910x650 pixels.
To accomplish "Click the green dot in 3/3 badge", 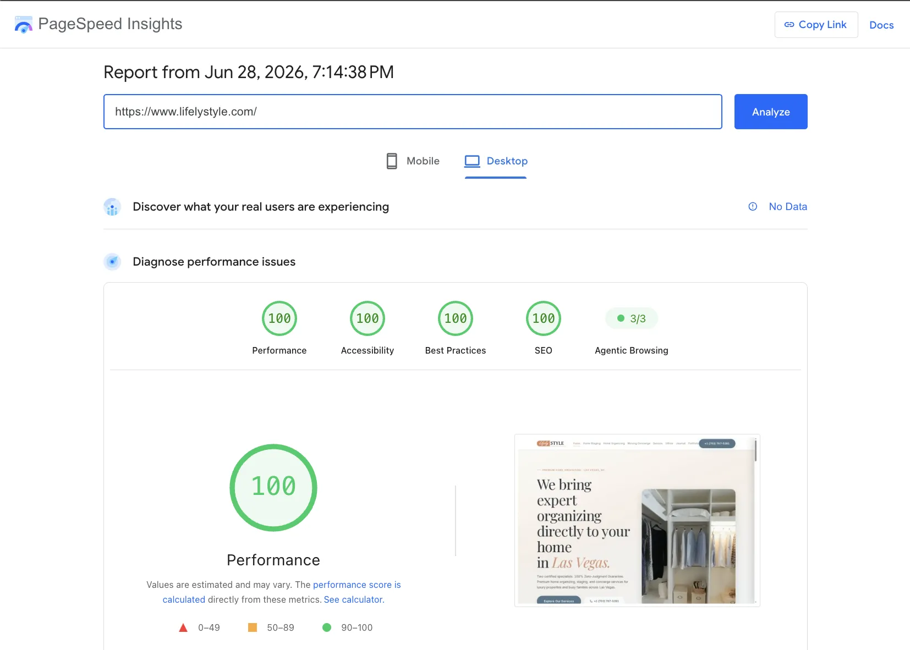I will click(621, 318).
